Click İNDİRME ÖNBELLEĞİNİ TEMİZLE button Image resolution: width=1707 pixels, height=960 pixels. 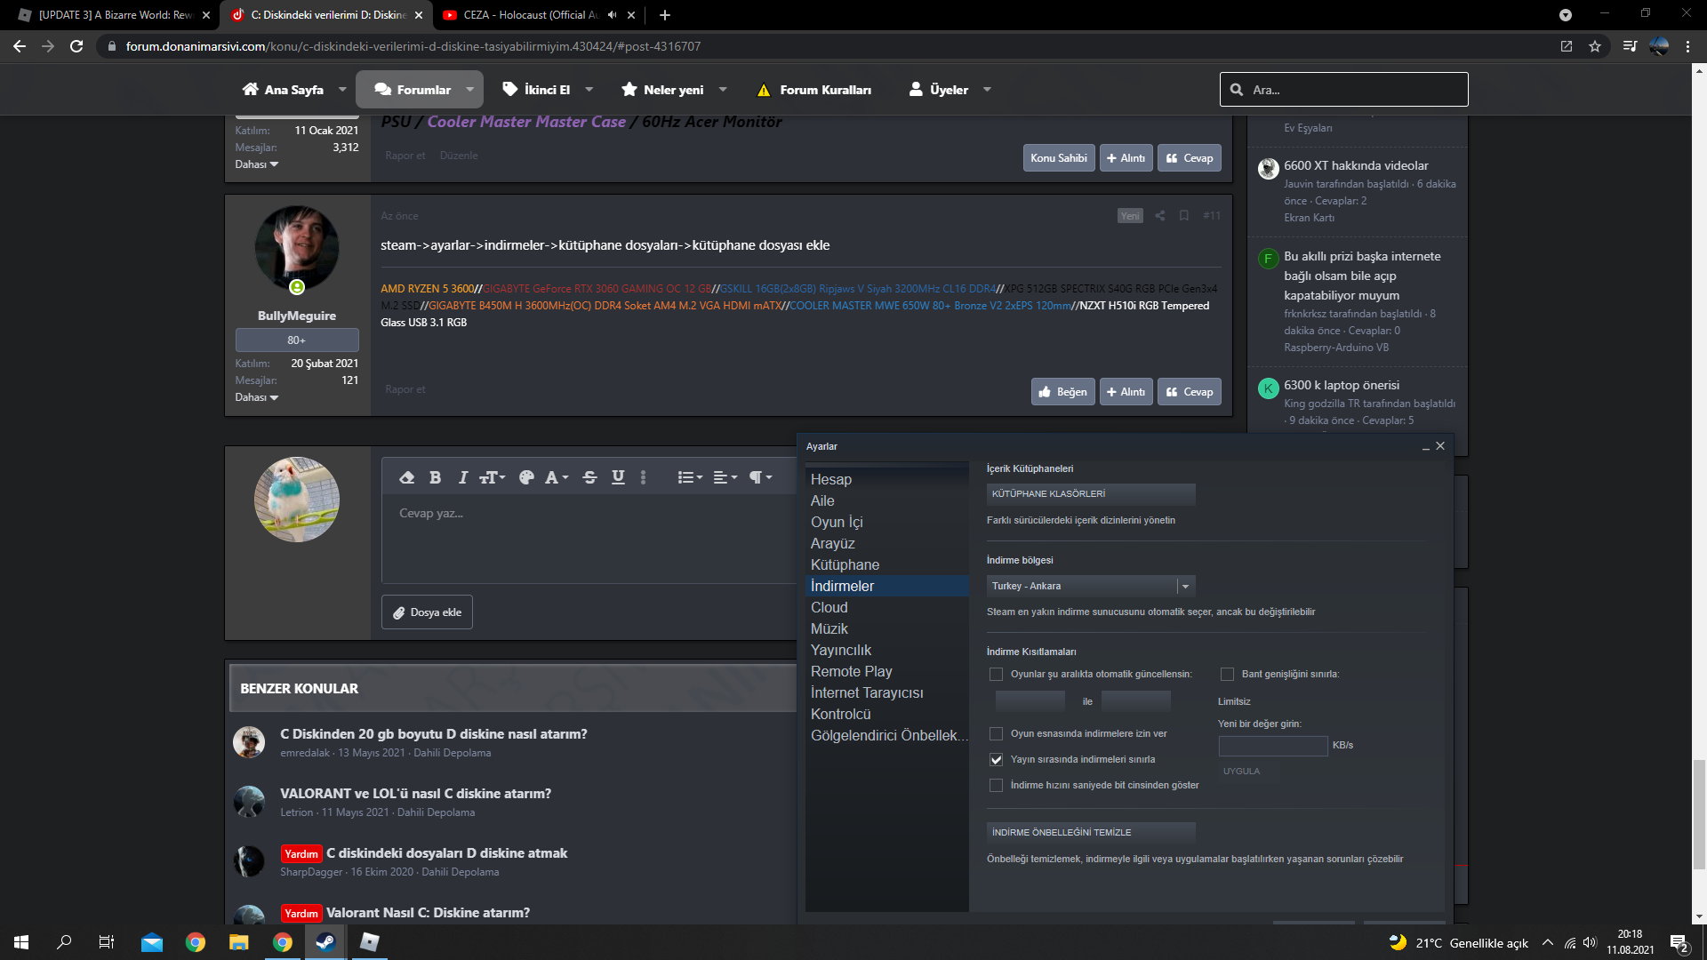[1091, 833]
